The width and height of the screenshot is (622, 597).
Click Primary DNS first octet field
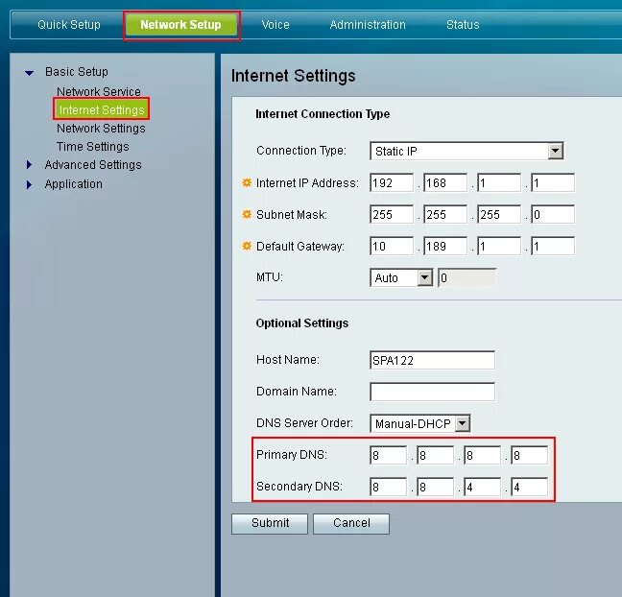click(388, 455)
